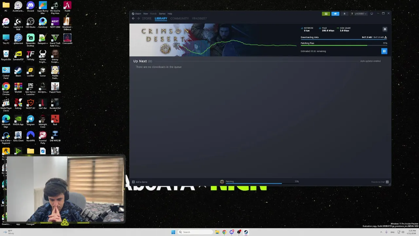The width and height of the screenshot is (419, 236).
Task: Open download settings gear icon
Action: point(385,29)
